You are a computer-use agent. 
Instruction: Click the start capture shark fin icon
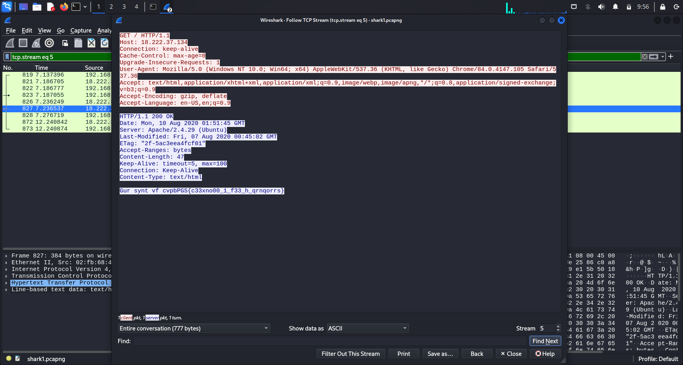click(10, 43)
